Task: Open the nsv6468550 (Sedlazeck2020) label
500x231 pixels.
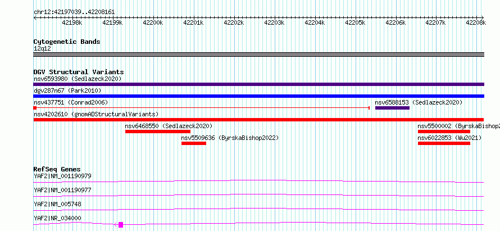Action: [169, 126]
